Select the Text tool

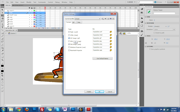pyautogui.click(x=2, y=27)
